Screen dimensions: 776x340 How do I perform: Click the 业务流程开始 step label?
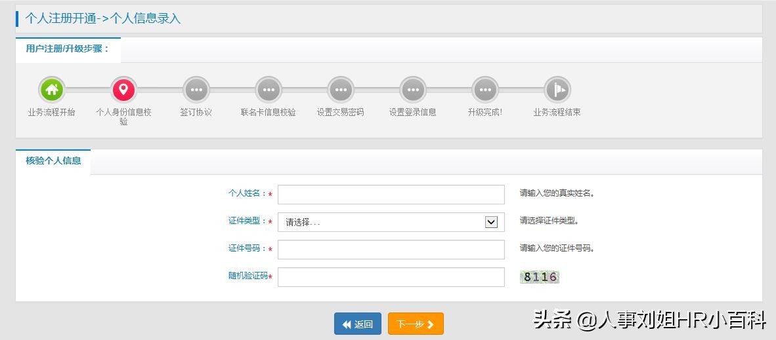[x=51, y=112]
